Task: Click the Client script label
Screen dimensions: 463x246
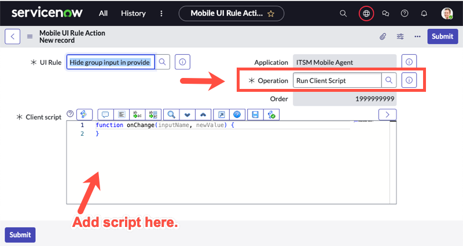Action: pos(43,117)
